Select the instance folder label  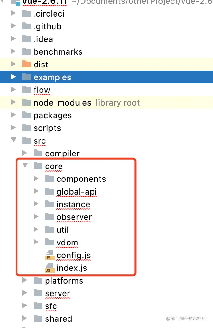click(73, 204)
